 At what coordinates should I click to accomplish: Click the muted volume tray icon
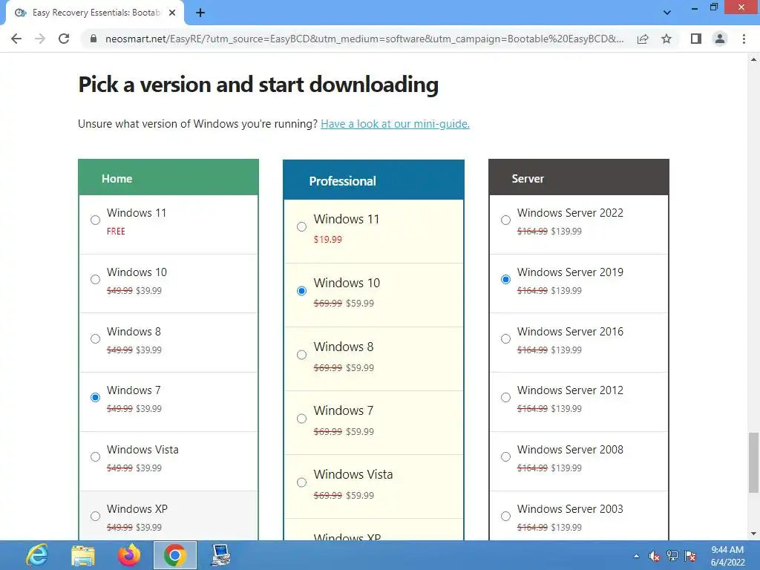[x=655, y=556]
